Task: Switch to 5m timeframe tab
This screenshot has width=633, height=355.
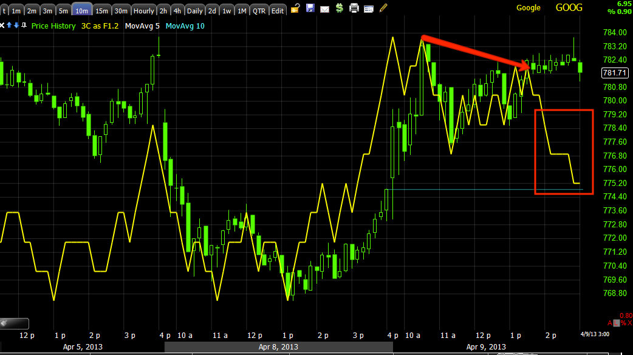Action: [x=63, y=11]
